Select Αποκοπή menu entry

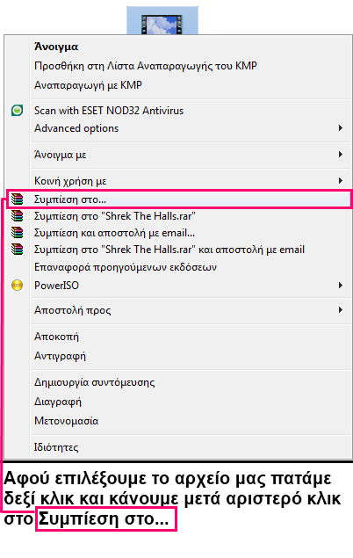pyautogui.click(x=56, y=337)
